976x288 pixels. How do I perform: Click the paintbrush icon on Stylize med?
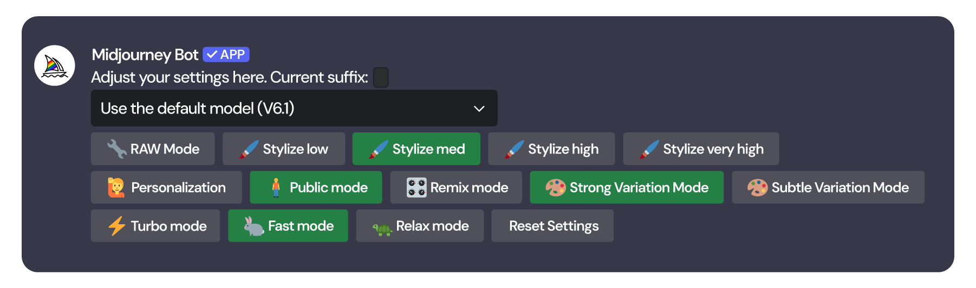[379, 149]
